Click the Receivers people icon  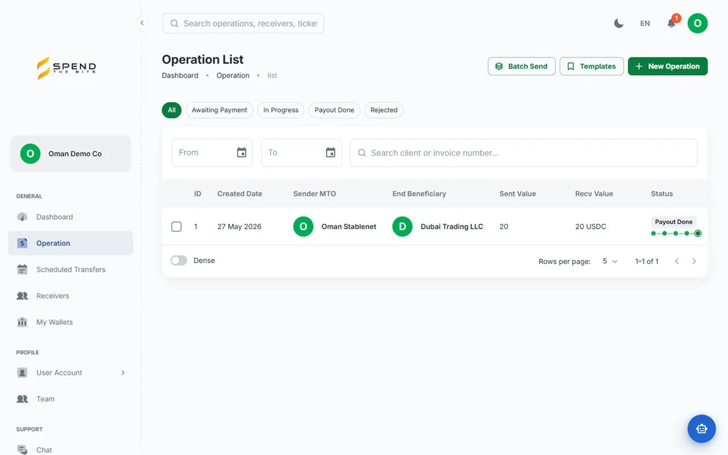point(22,296)
